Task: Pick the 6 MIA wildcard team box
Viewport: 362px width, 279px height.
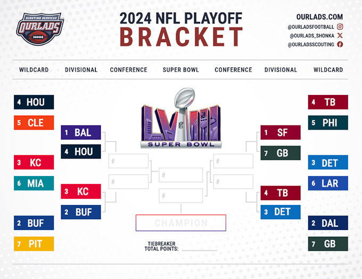Action: point(34,183)
